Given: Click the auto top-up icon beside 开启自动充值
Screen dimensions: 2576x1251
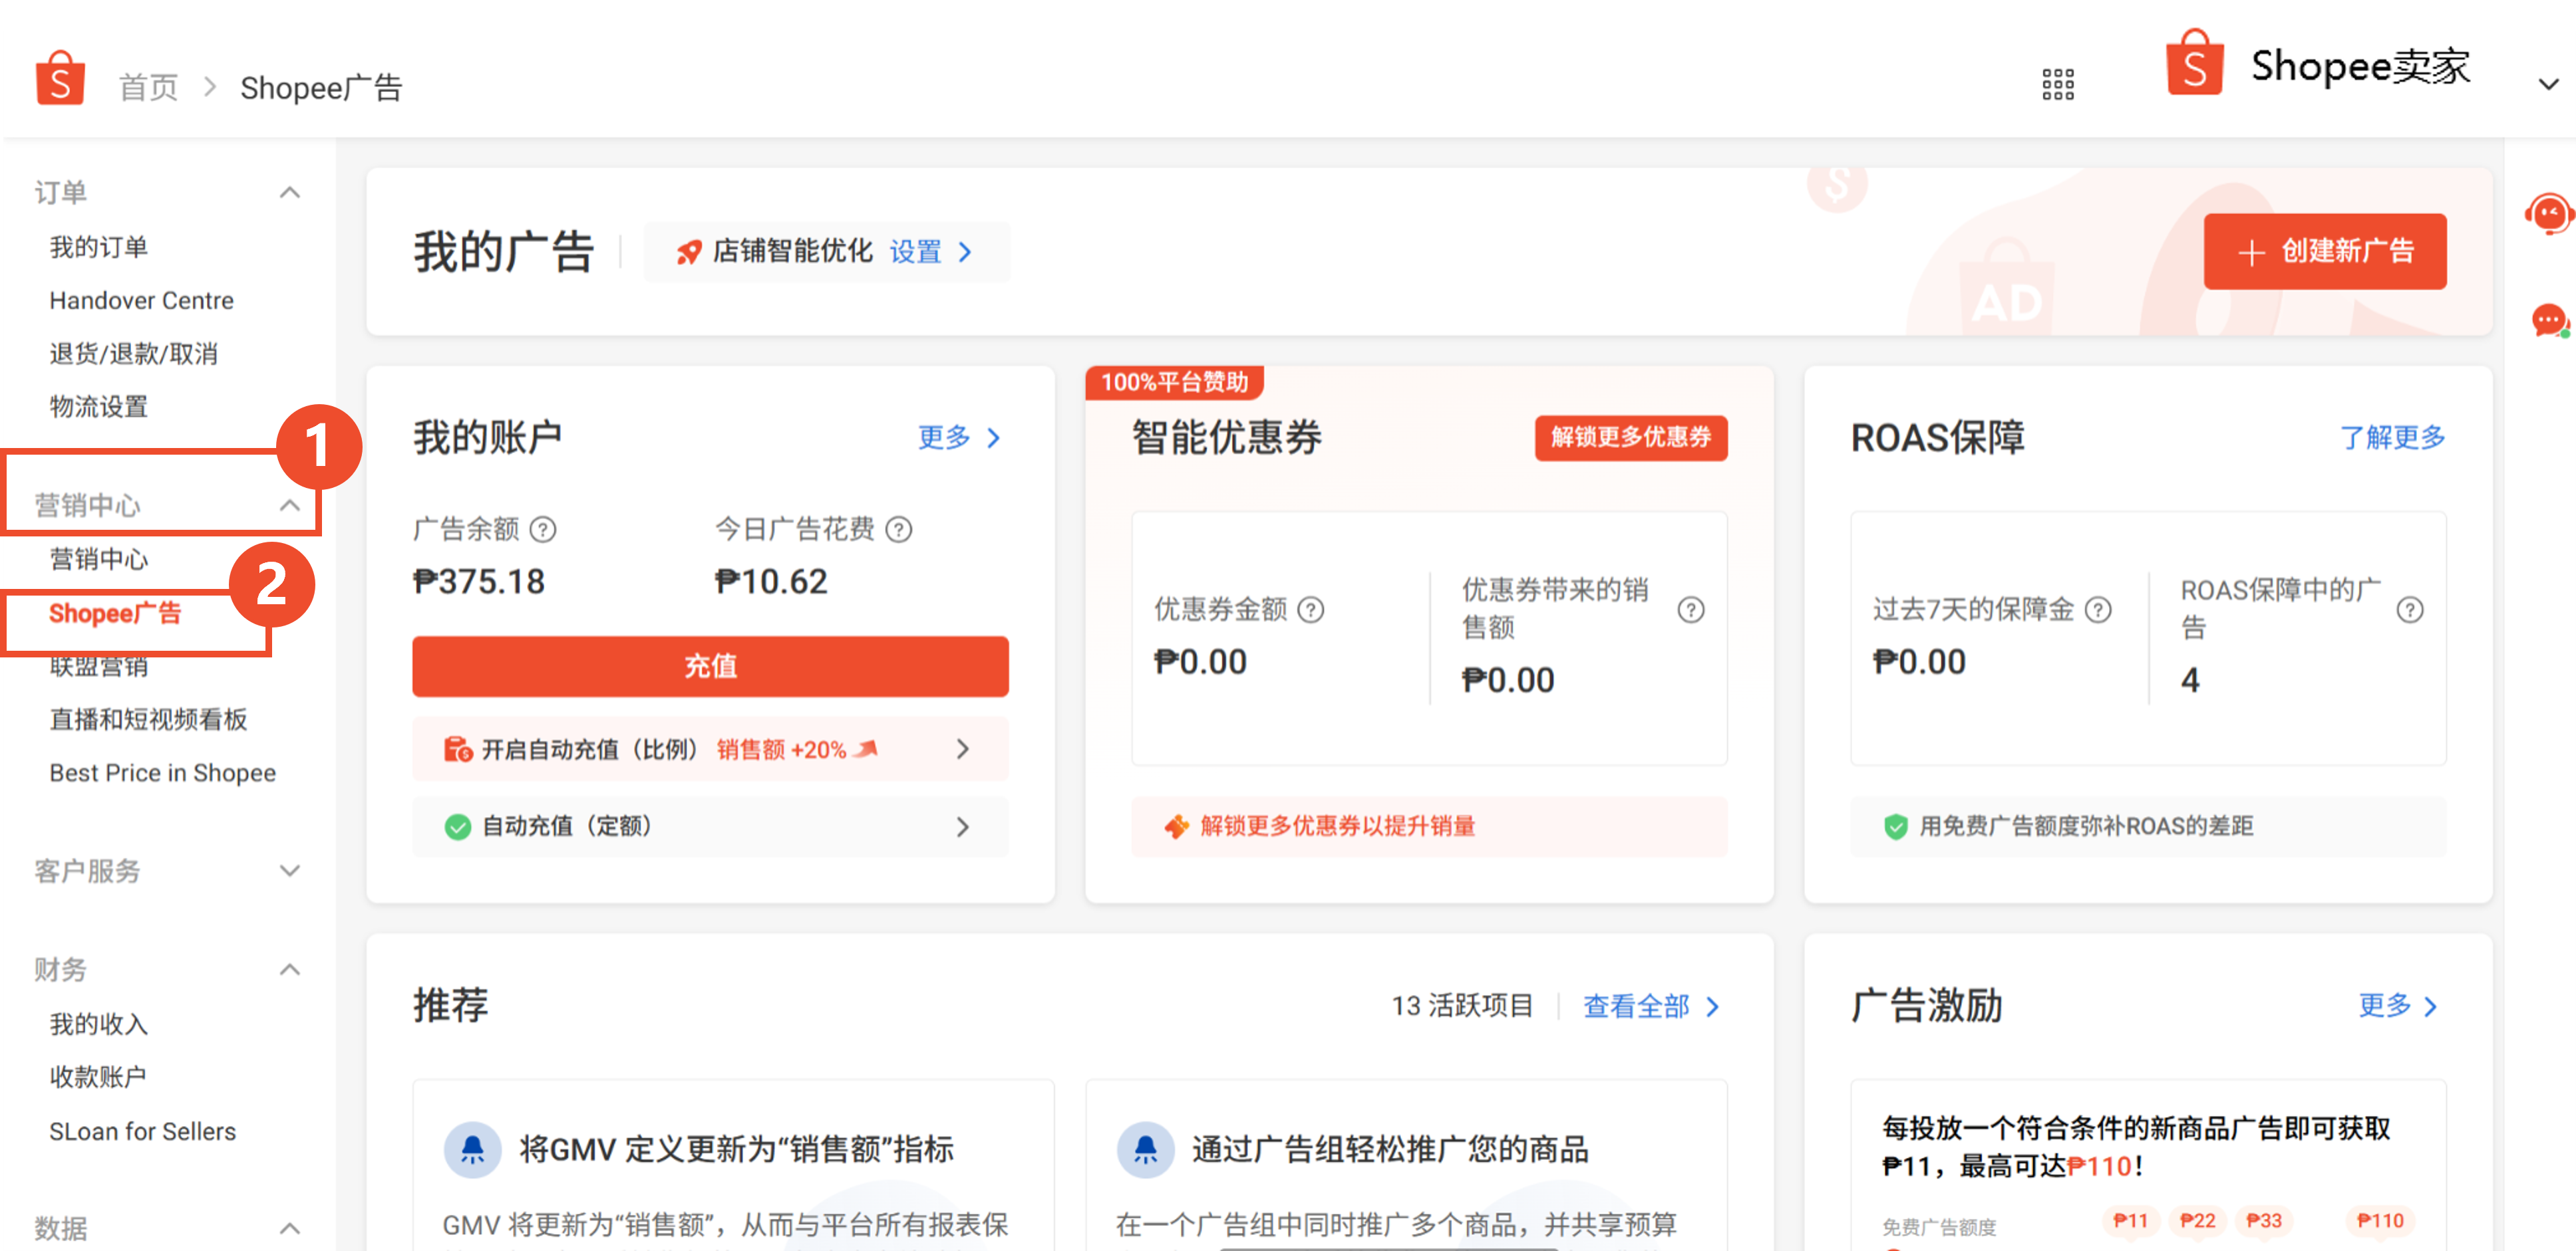Looking at the screenshot, I should point(458,748).
